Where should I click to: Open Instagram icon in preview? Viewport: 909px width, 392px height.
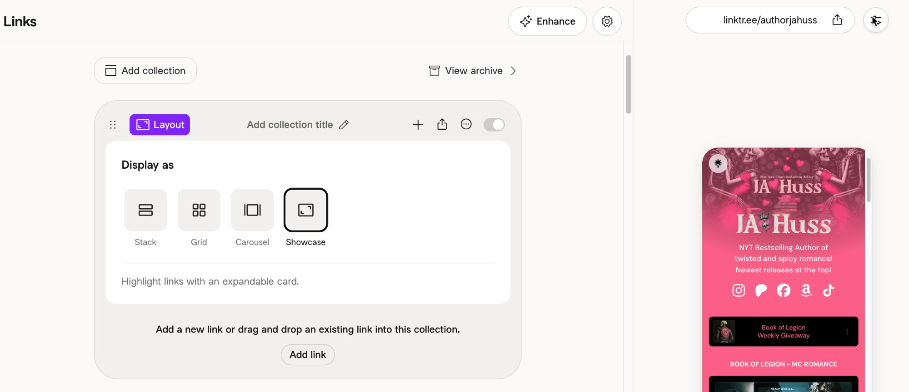739,290
